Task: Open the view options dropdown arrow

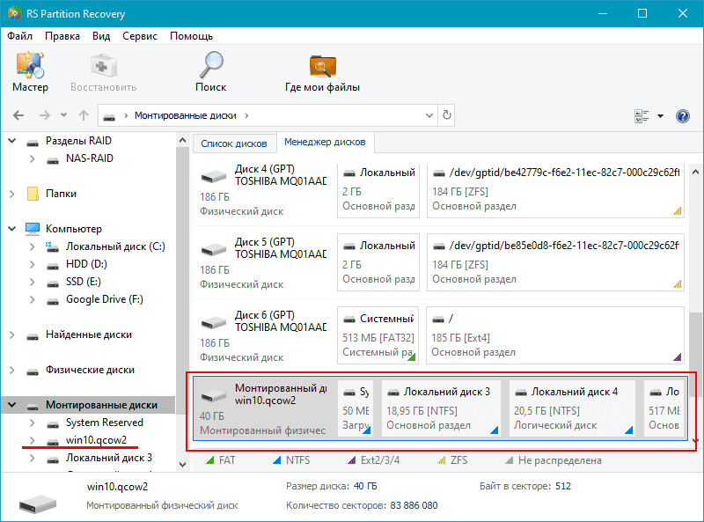Action: coord(661,116)
